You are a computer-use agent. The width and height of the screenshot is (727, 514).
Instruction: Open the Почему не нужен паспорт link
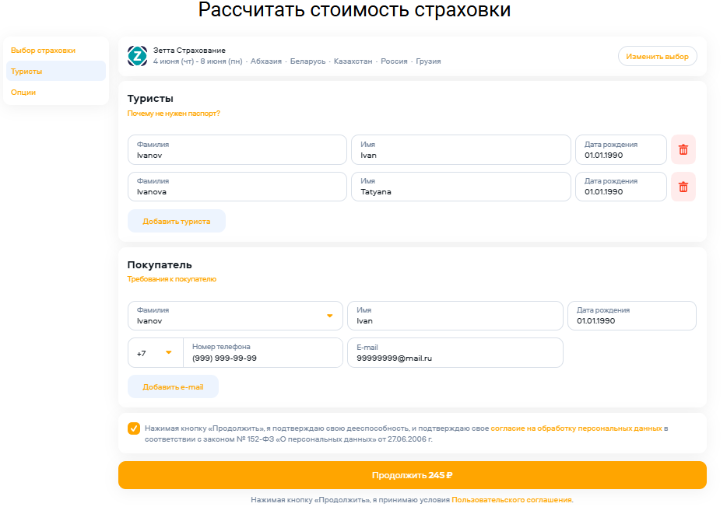pyautogui.click(x=174, y=114)
